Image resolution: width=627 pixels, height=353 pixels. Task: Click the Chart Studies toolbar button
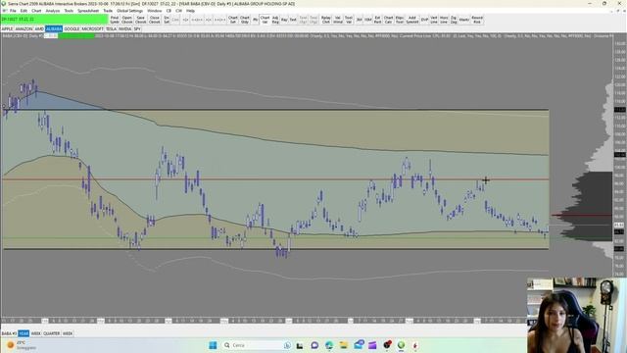[245, 20]
